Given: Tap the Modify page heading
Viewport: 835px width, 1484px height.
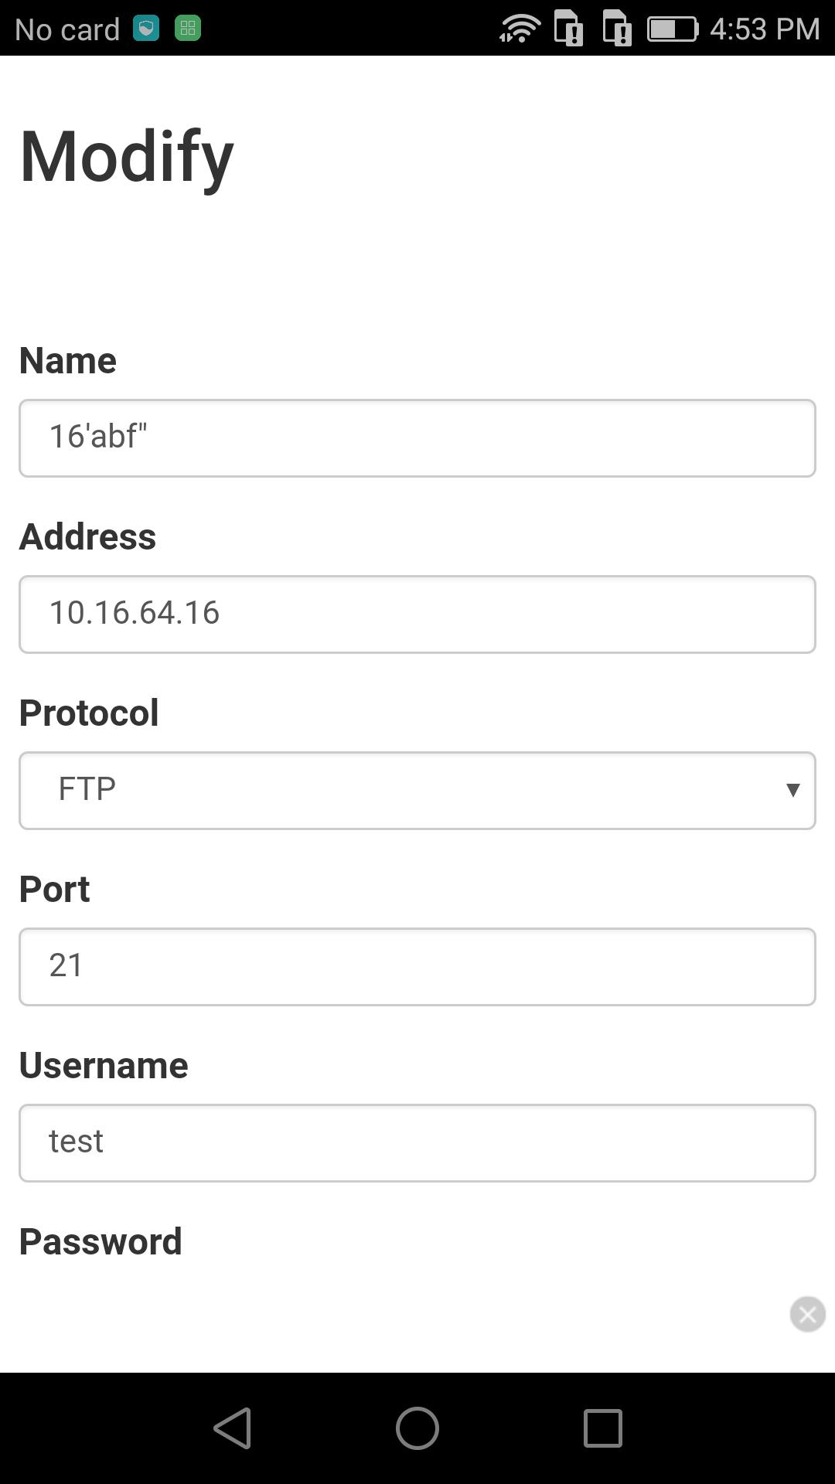Looking at the screenshot, I should click(127, 157).
